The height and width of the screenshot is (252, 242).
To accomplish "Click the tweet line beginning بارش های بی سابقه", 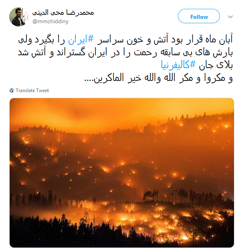I will click(x=125, y=52).
